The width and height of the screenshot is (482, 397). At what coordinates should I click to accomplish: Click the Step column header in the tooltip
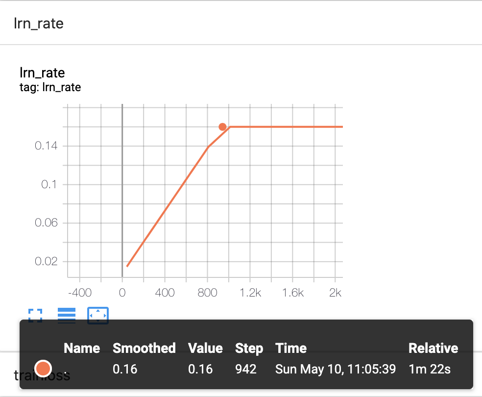[x=249, y=348]
